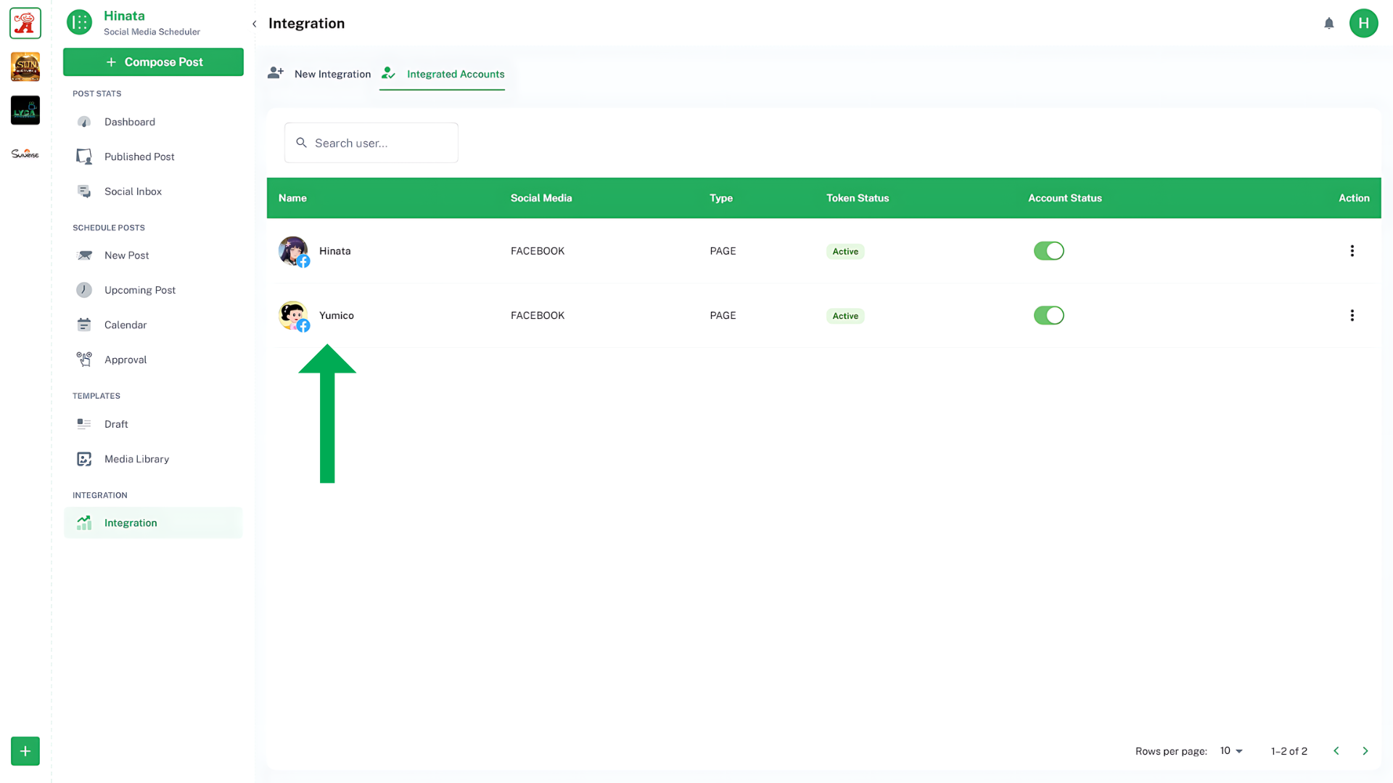Open action menu for Yumico row
1393x783 pixels.
pos(1352,315)
